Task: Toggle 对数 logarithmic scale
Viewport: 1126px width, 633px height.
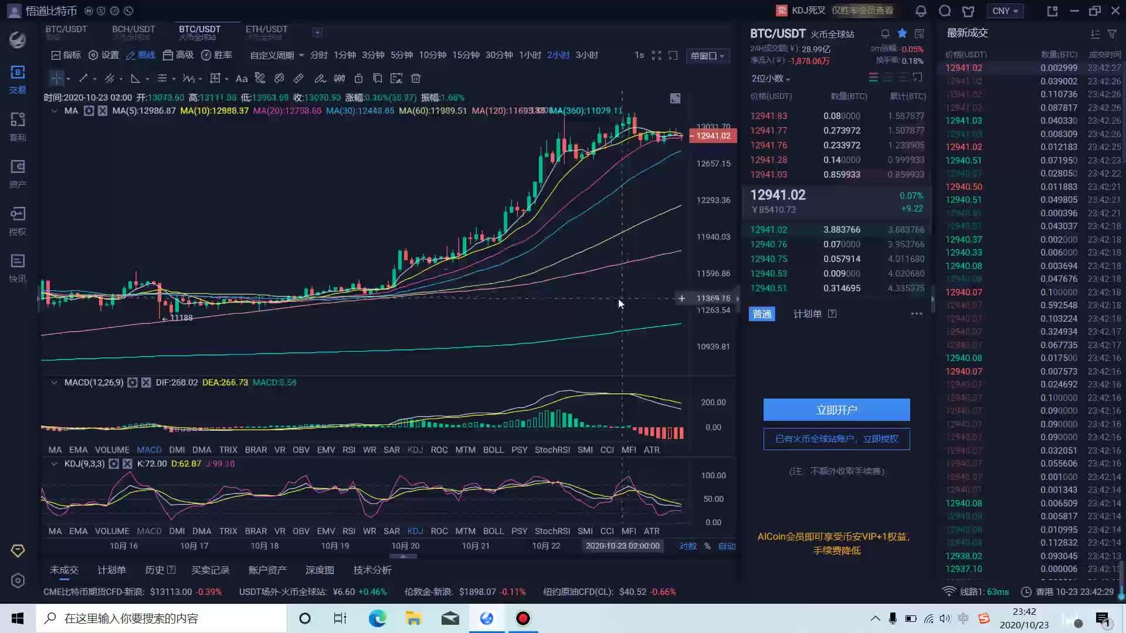Action: [688, 546]
